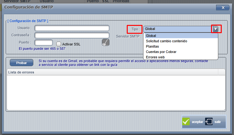Focus the Usuario text field

72,28
